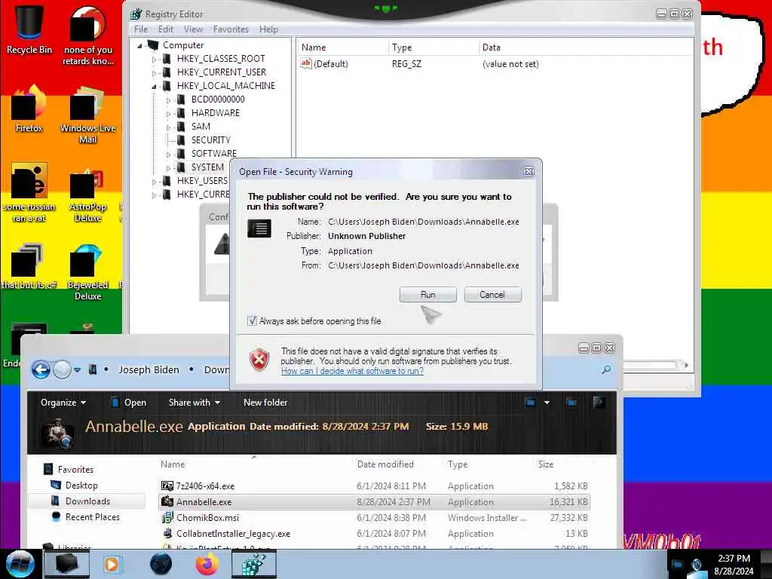Click the Explorer search magnifier icon
This screenshot has height=579, width=772.
point(607,369)
